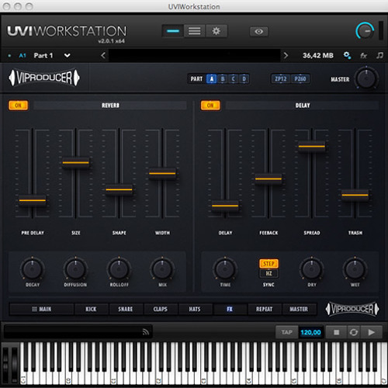Turn off the Reverb ON switch
Screen dimensions: 388x388
point(18,106)
